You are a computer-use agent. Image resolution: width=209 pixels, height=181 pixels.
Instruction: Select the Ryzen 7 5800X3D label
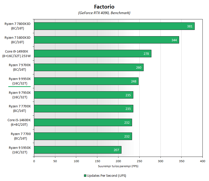click(x=17, y=40)
